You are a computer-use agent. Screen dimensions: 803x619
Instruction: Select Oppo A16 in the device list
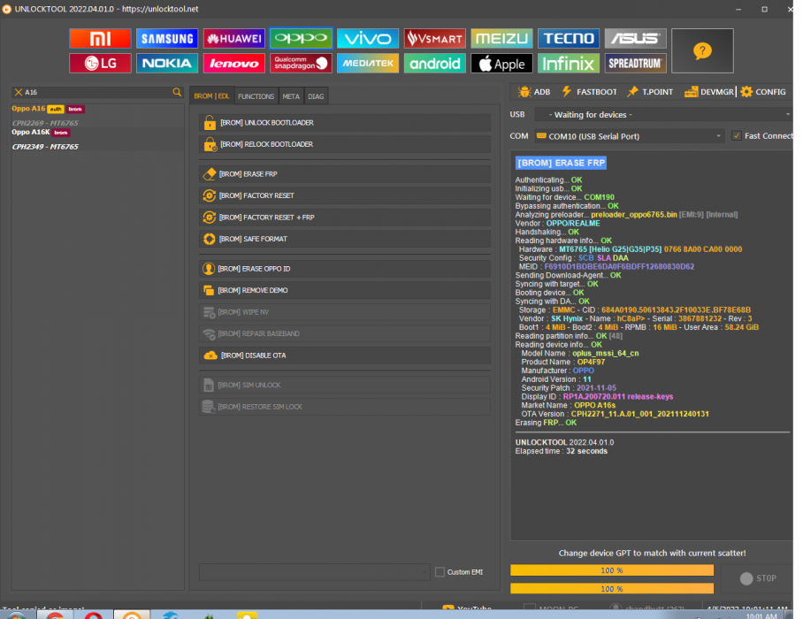[28, 109]
